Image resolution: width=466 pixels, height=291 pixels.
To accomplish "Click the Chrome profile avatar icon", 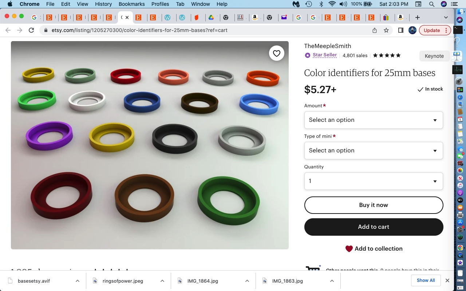I will (x=412, y=30).
